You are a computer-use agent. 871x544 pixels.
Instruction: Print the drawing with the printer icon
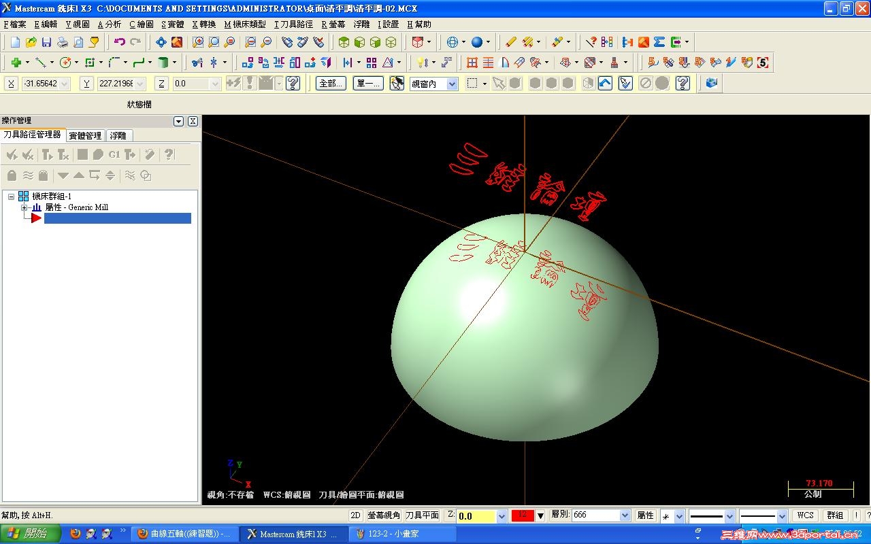coord(63,42)
